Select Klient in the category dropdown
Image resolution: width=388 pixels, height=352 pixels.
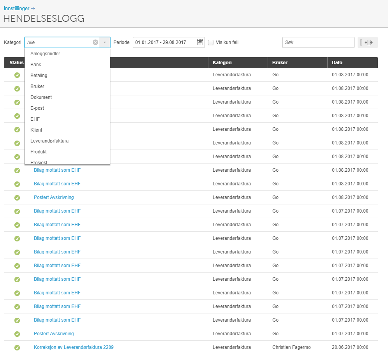(x=67, y=130)
